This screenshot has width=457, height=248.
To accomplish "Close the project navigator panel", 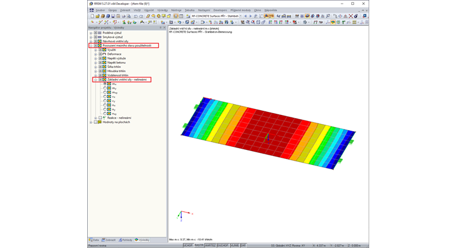I will [x=164, y=28].
